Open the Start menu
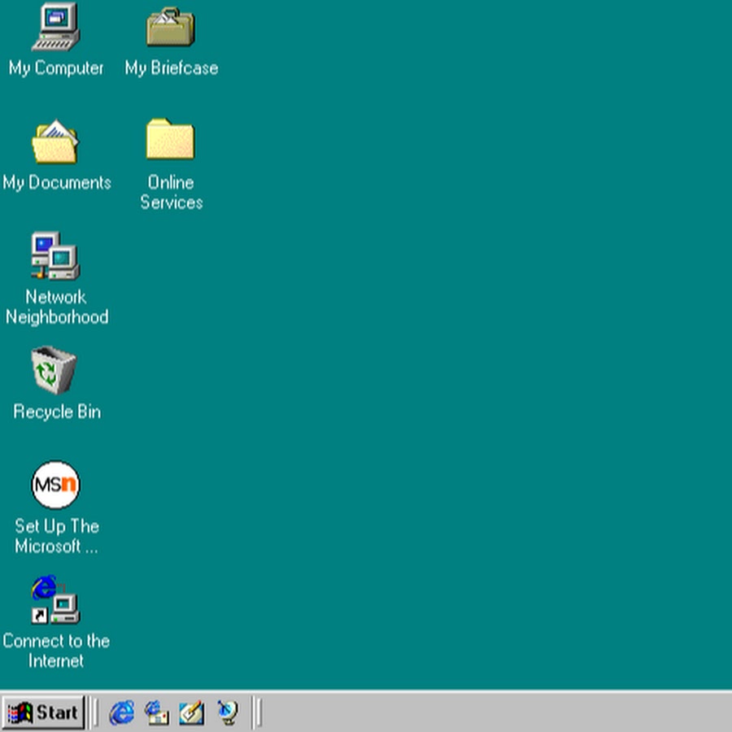This screenshot has height=732, width=732. click(43, 712)
